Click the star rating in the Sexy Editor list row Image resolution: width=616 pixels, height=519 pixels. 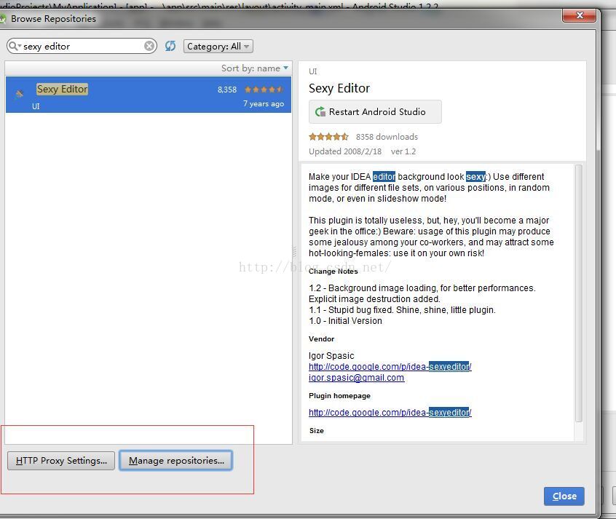pyautogui.click(x=264, y=90)
